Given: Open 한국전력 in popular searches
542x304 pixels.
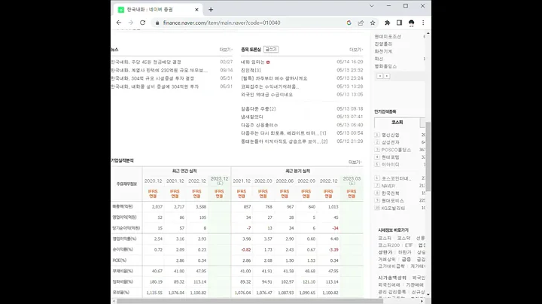Looking at the screenshot, I should point(391,193).
